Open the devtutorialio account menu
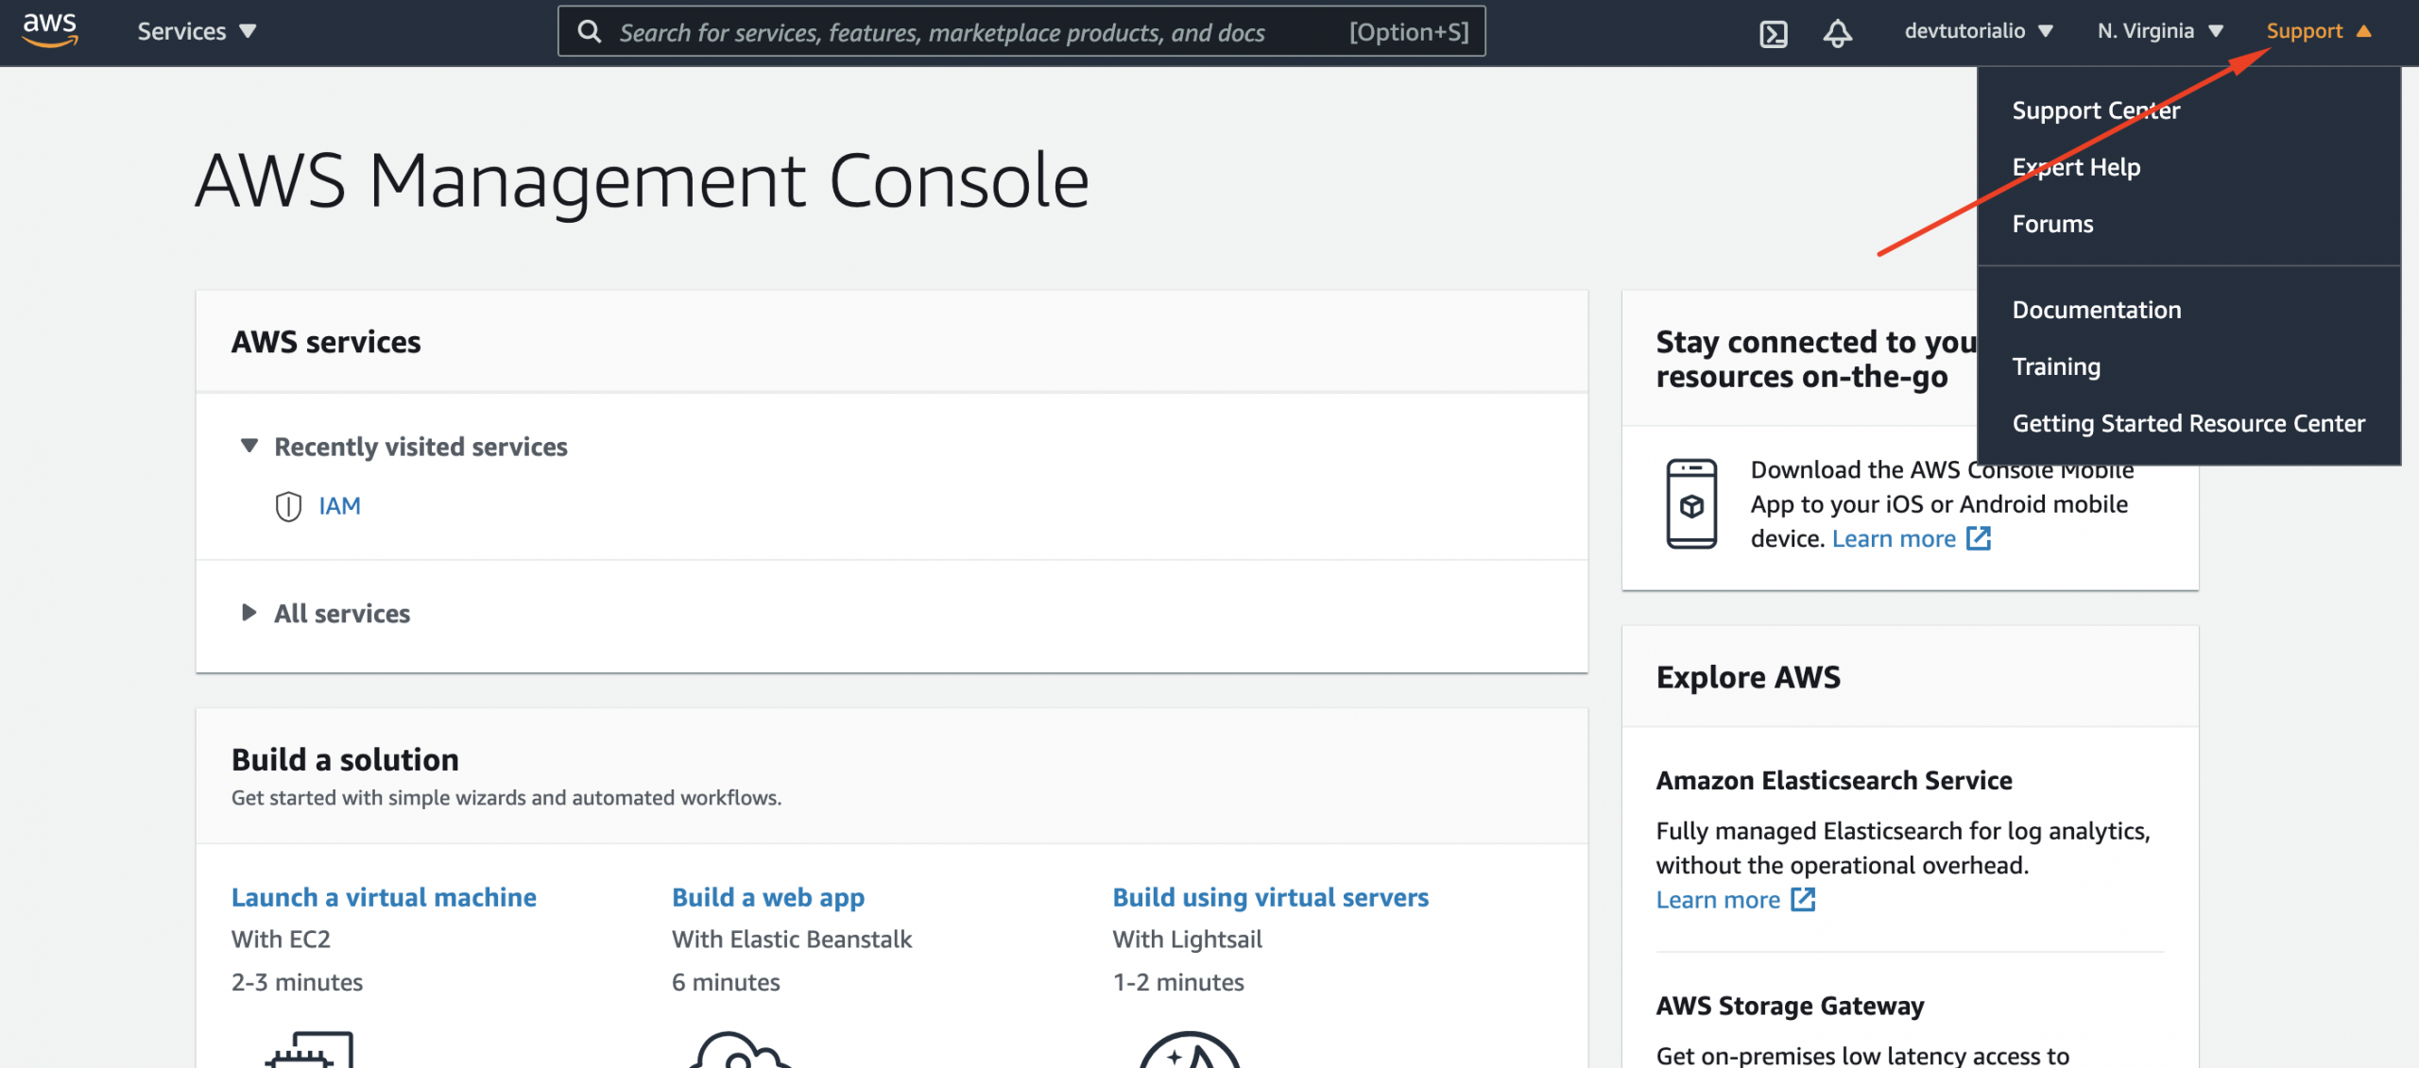The width and height of the screenshot is (2419, 1068). point(1979,31)
